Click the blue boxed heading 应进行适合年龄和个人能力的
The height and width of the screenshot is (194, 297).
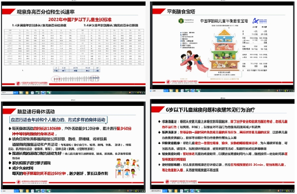[58, 120]
